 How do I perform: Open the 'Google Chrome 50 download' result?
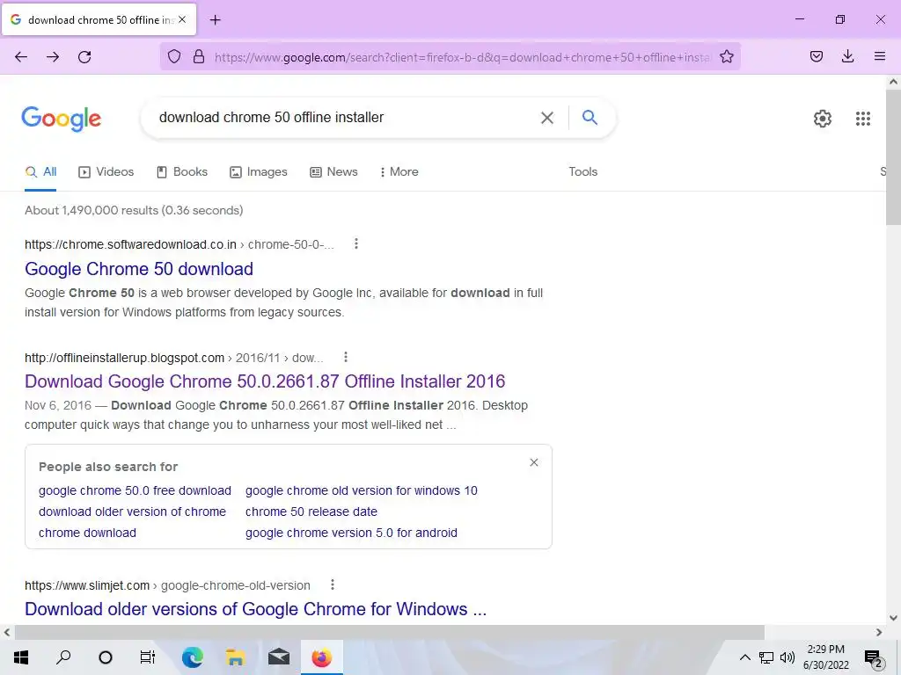(x=139, y=269)
